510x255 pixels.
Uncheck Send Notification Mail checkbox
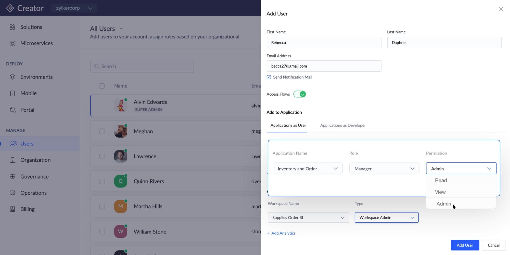coord(269,77)
